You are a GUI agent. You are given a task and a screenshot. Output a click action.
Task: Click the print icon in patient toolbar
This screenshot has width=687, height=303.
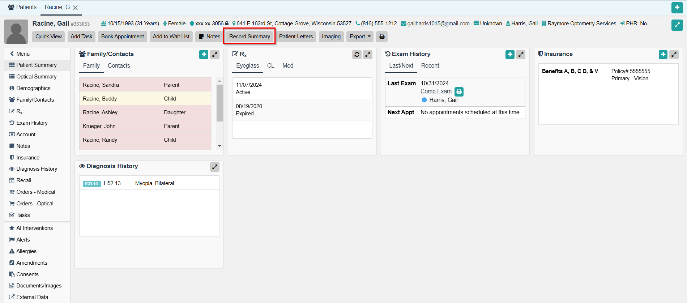tap(382, 37)
